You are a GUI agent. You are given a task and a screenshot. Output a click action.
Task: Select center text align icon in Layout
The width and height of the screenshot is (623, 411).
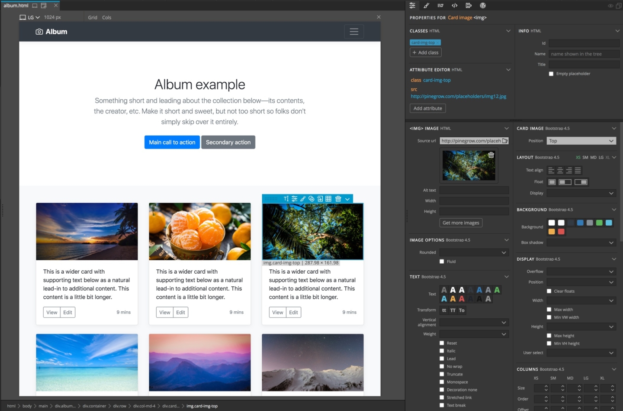point(560,171)
